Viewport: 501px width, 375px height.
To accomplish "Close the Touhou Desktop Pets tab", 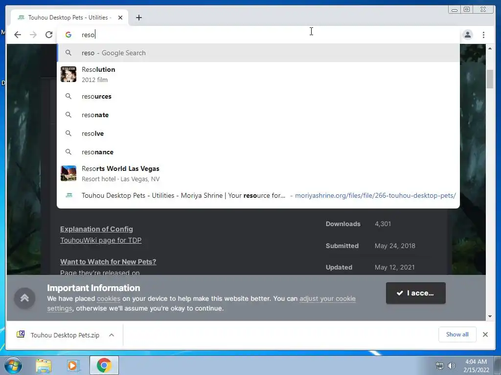I will [120, 18].
